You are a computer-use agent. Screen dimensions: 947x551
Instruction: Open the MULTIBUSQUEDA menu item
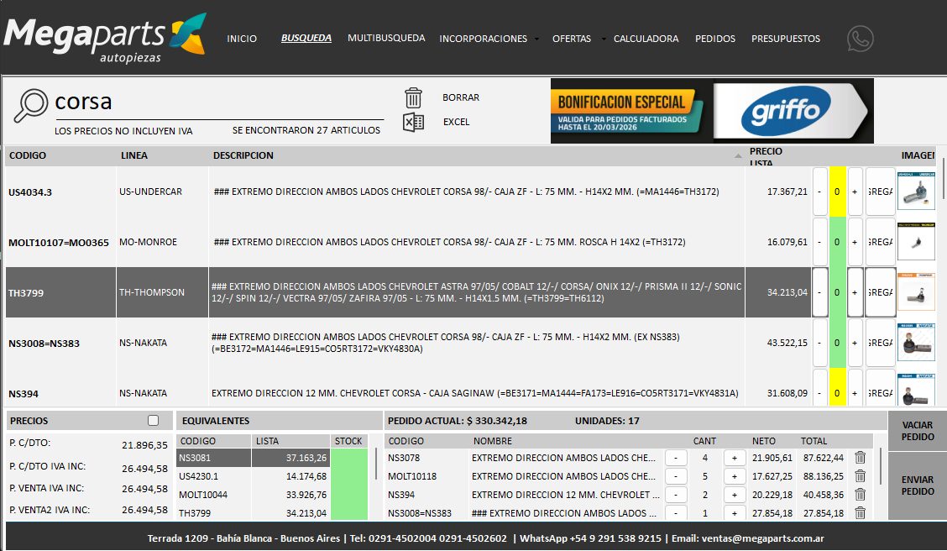click(x=386, y=38)
